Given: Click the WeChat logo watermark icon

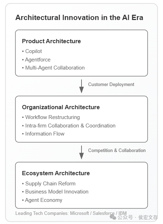Looking at the screenshot, I should point(113,217).
